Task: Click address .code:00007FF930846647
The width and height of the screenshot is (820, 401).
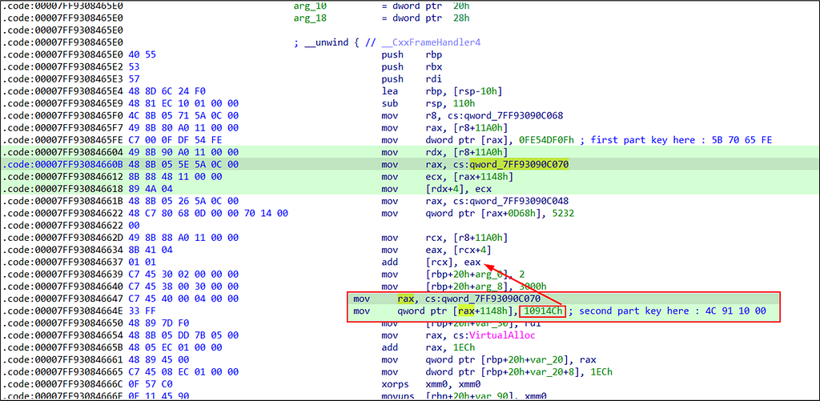Action: [x=62, y=299]
